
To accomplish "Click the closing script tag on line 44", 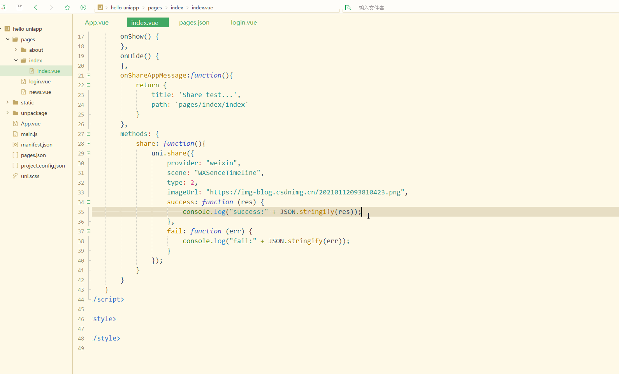I will click(108, 299).
